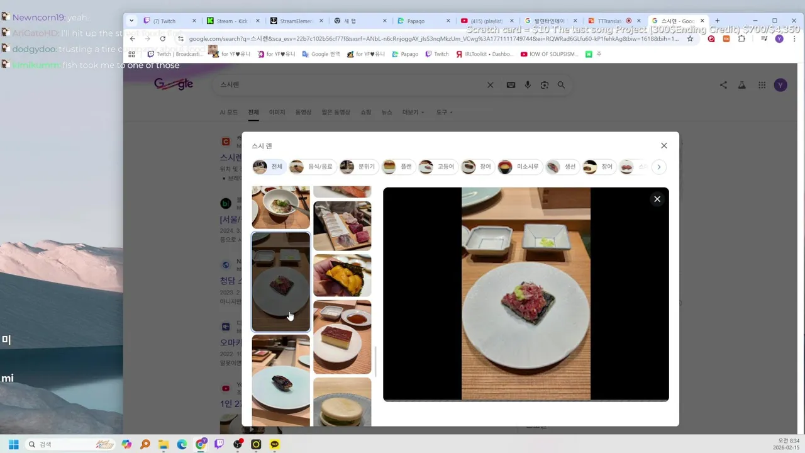This screenshot has width=805, height=453.
Task: Open the Papago bookmark in bookmarks bar
Action: pyautogui.click(x=405, y=54)
